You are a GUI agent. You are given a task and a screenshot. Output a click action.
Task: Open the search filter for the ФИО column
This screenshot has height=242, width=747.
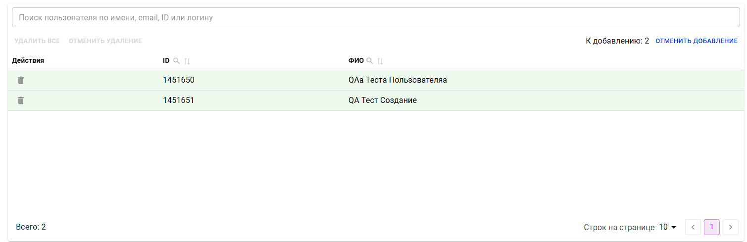(x=369, y=61)
